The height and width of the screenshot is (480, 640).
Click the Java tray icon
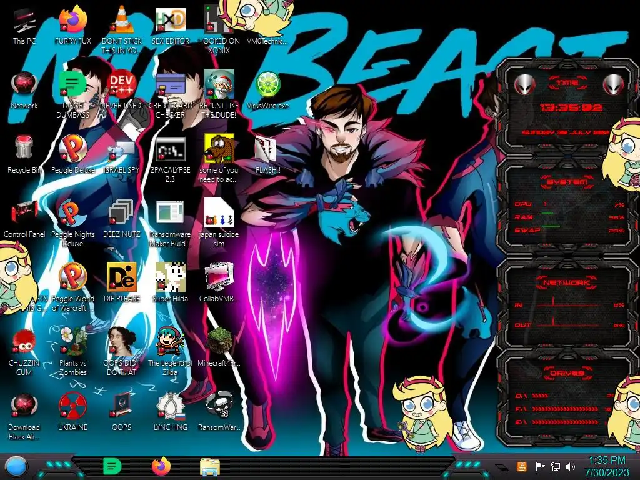pyautogui.click(x=521, y=466)
